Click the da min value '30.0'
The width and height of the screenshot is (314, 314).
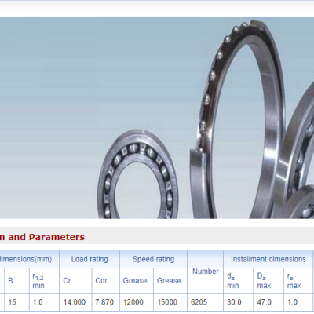click(x=234, y=302)
